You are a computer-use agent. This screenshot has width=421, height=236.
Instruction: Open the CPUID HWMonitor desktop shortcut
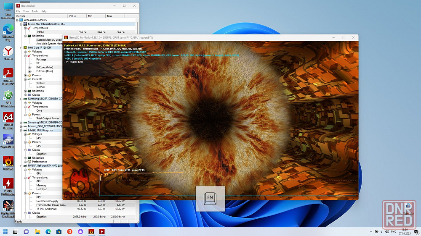[8, 187]
